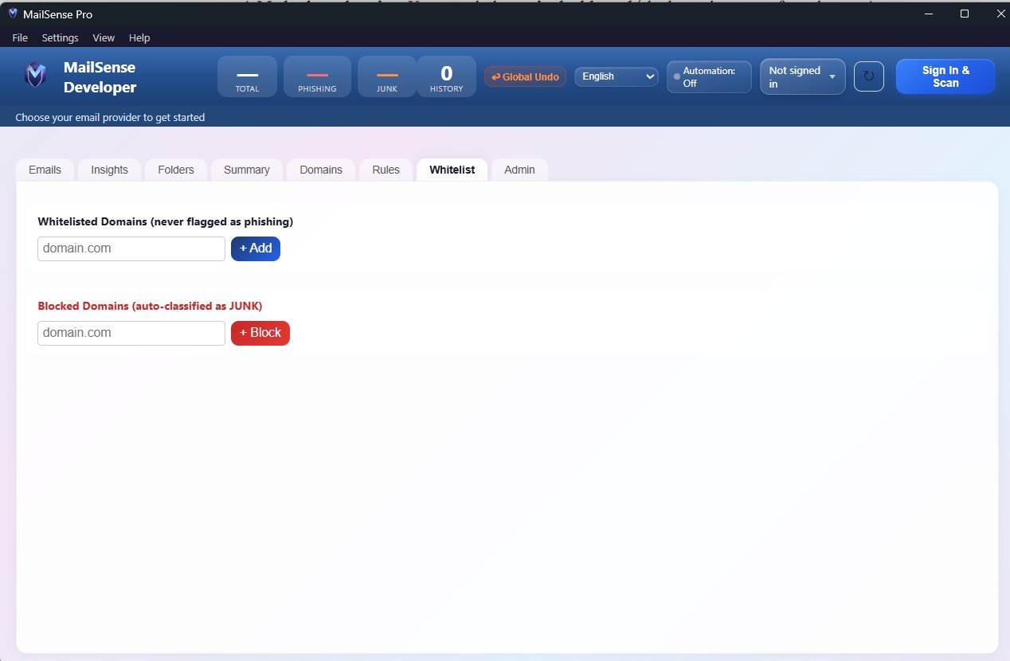The height and width of the screenshot is (661, 1010).
Task: Switch to the Emails tab
Action: point(45,170)
